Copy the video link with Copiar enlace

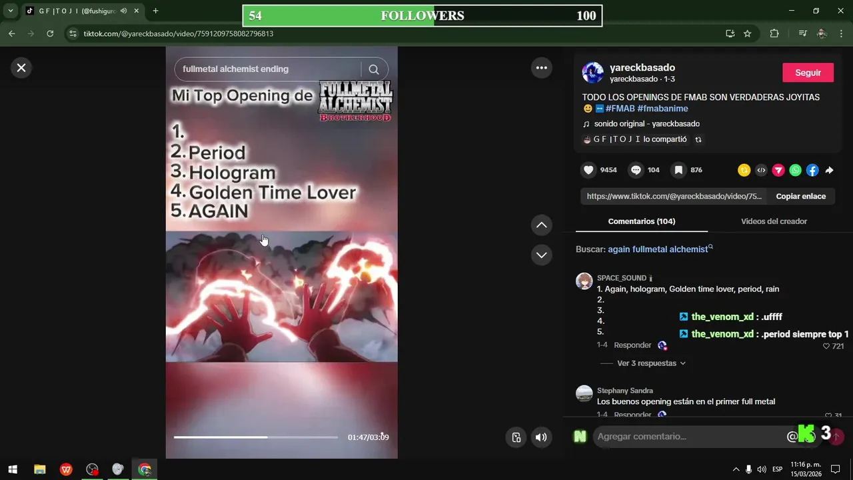pos(800,197)
